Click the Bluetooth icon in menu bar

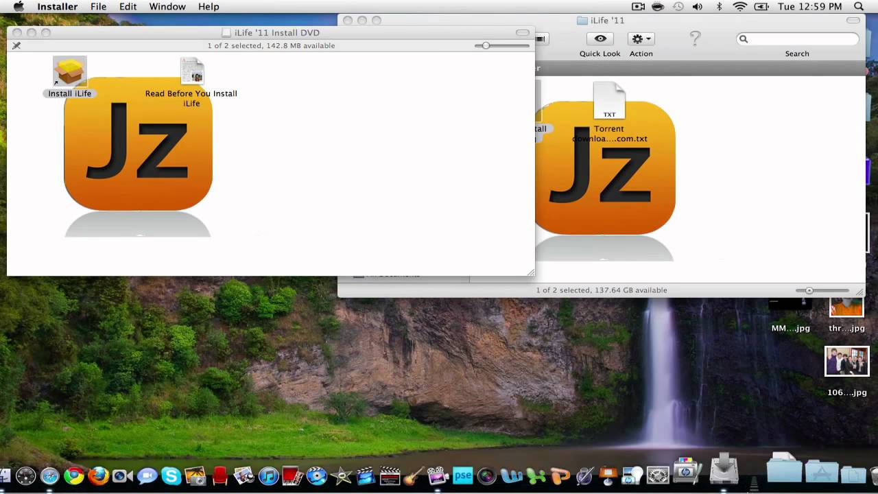[x=720, y=6]
